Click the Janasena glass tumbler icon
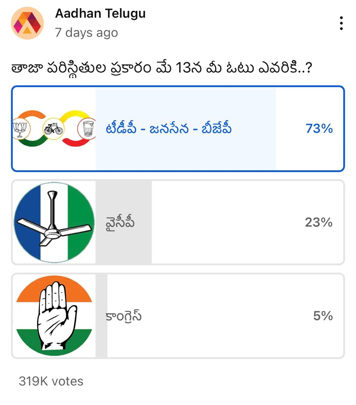This screenshot has height=405, width=356. [x=88, y=129]
